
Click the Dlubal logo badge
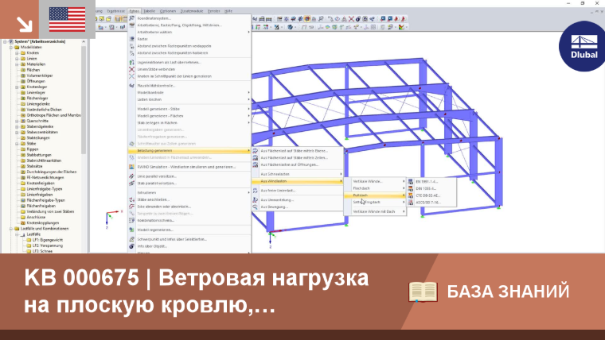tap(583, 47)
